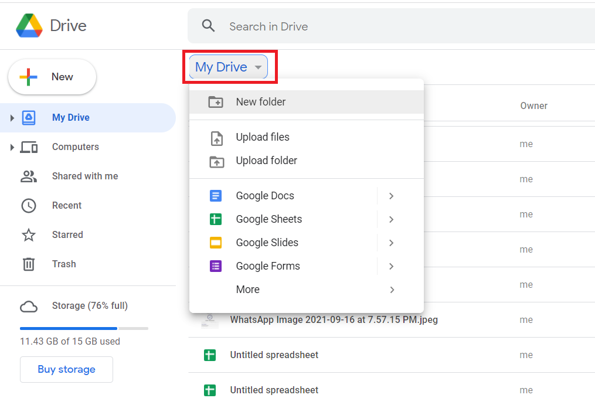
Task: Click the Recent clock icon
Action: pos(29,205)
